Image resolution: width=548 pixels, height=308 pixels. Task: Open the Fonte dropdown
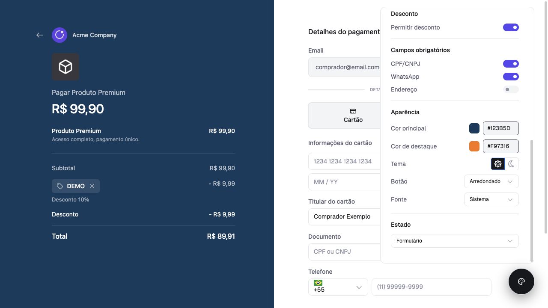[491, 199]
